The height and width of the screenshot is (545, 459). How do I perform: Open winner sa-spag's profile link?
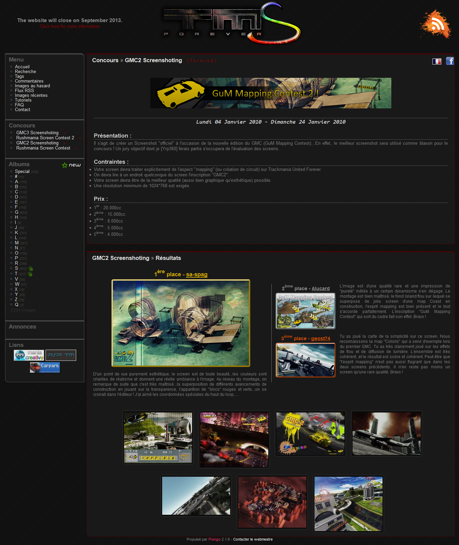coord(197,274)
